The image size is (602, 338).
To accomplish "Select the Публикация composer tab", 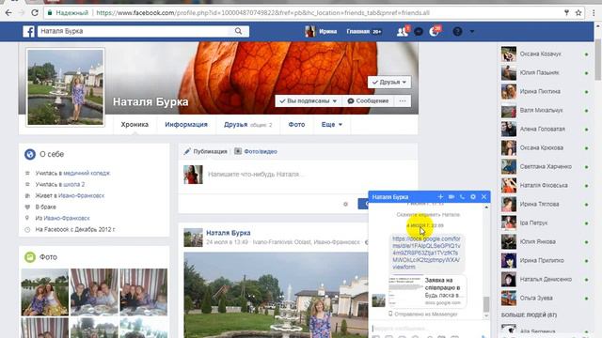I will coord(205,151).
